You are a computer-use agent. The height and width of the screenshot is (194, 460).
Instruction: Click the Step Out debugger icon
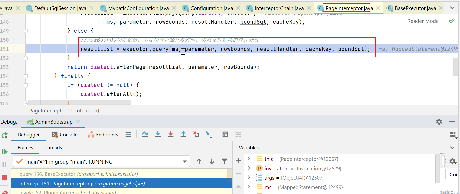click(x=183, y=134)
